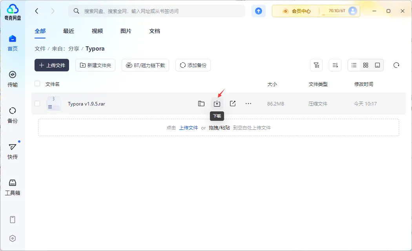Click the 上传文件 link in drop area

[x=189, y=128]
